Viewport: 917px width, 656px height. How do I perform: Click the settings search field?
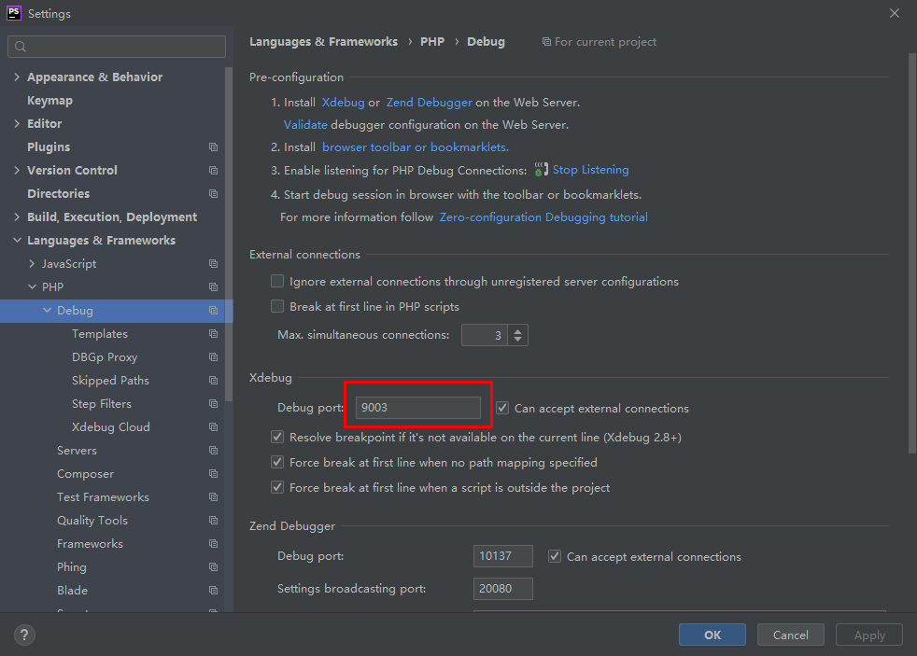(x=117, y=47)
